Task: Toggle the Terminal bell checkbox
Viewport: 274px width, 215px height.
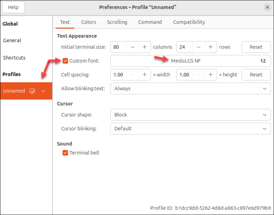Action: [65, 153]
